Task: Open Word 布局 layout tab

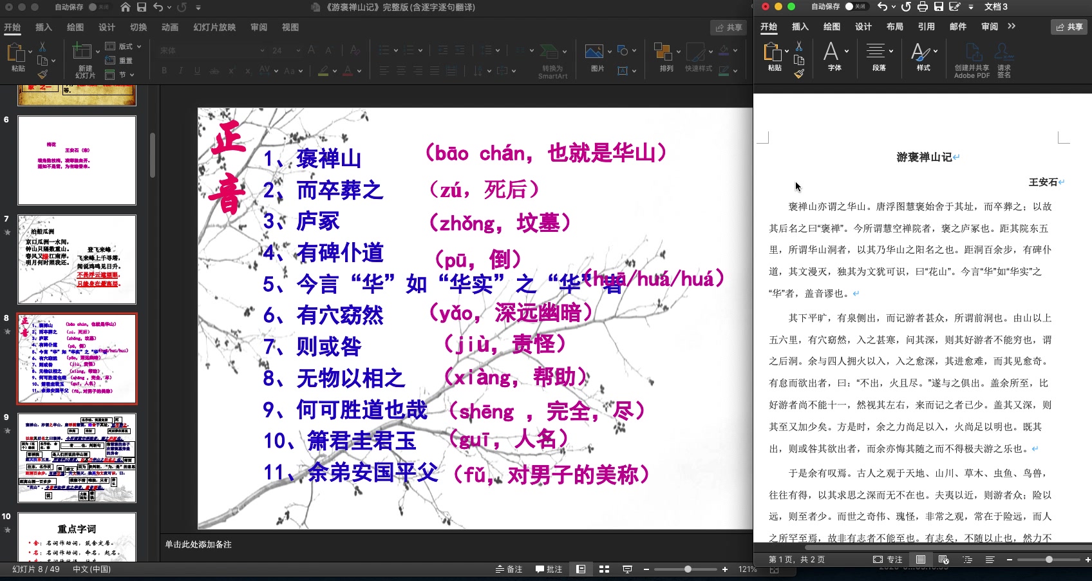Action: (x=895, y=26)
